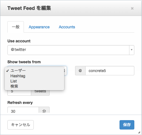Viewport: 142px width, 135px height.
Task: Open the Use account dropdown arrow
Action: (132, 50)
